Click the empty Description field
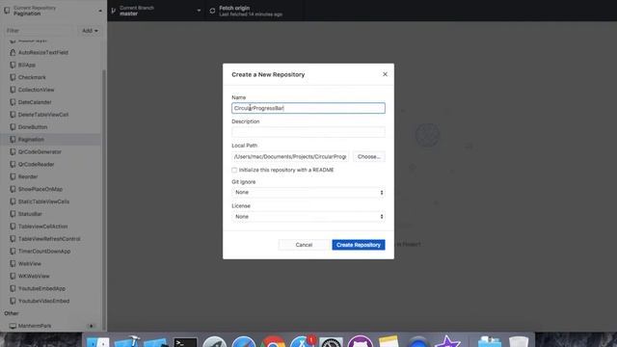Viewport: 617px width, 347px height. [x=308, y=132]
